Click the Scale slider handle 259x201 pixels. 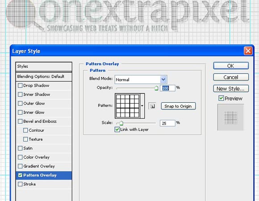pos(121,123)
